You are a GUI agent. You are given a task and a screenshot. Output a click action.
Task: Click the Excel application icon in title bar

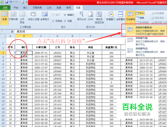point(2,2)
